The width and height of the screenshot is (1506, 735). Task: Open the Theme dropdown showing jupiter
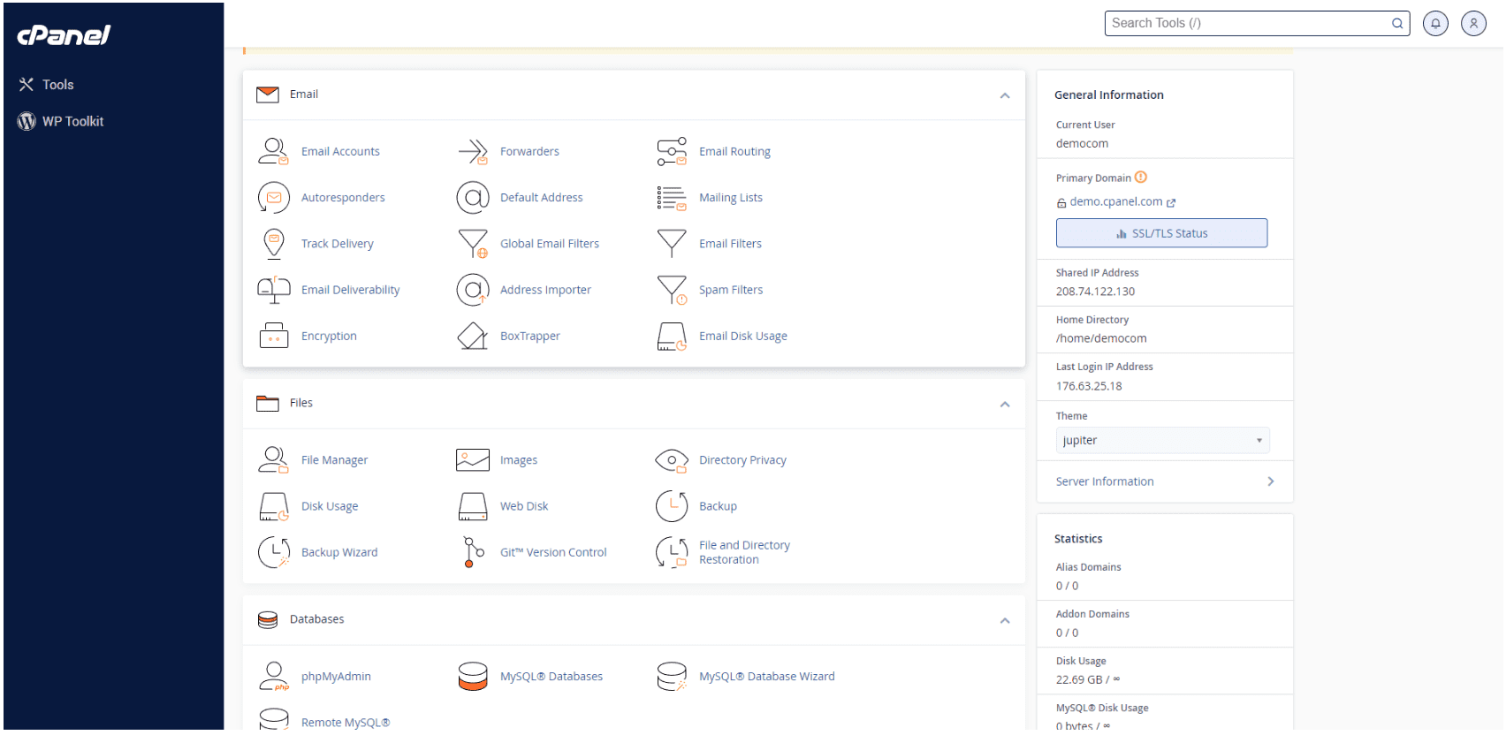pos(1162,440)
